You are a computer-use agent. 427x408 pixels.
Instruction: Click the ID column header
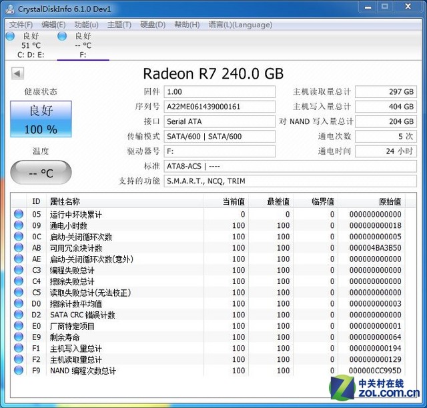(x=36, y=201)
